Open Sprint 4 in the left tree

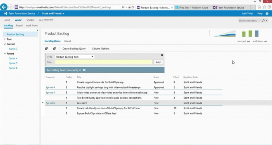pos(13,58)
